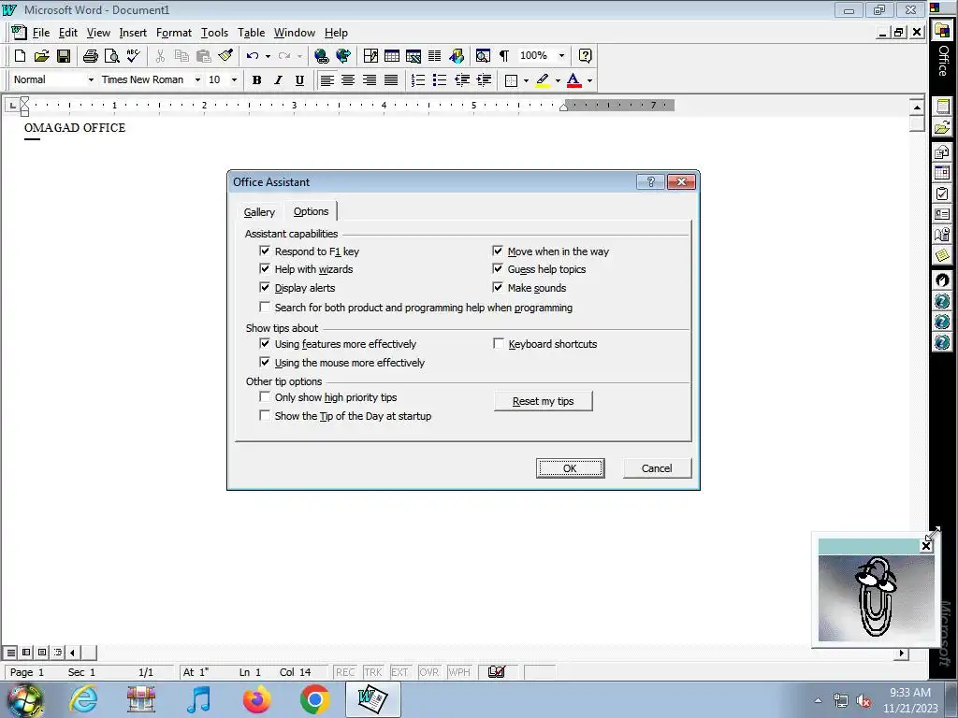Start a bulleted list
958x718 pixels.
440,80
